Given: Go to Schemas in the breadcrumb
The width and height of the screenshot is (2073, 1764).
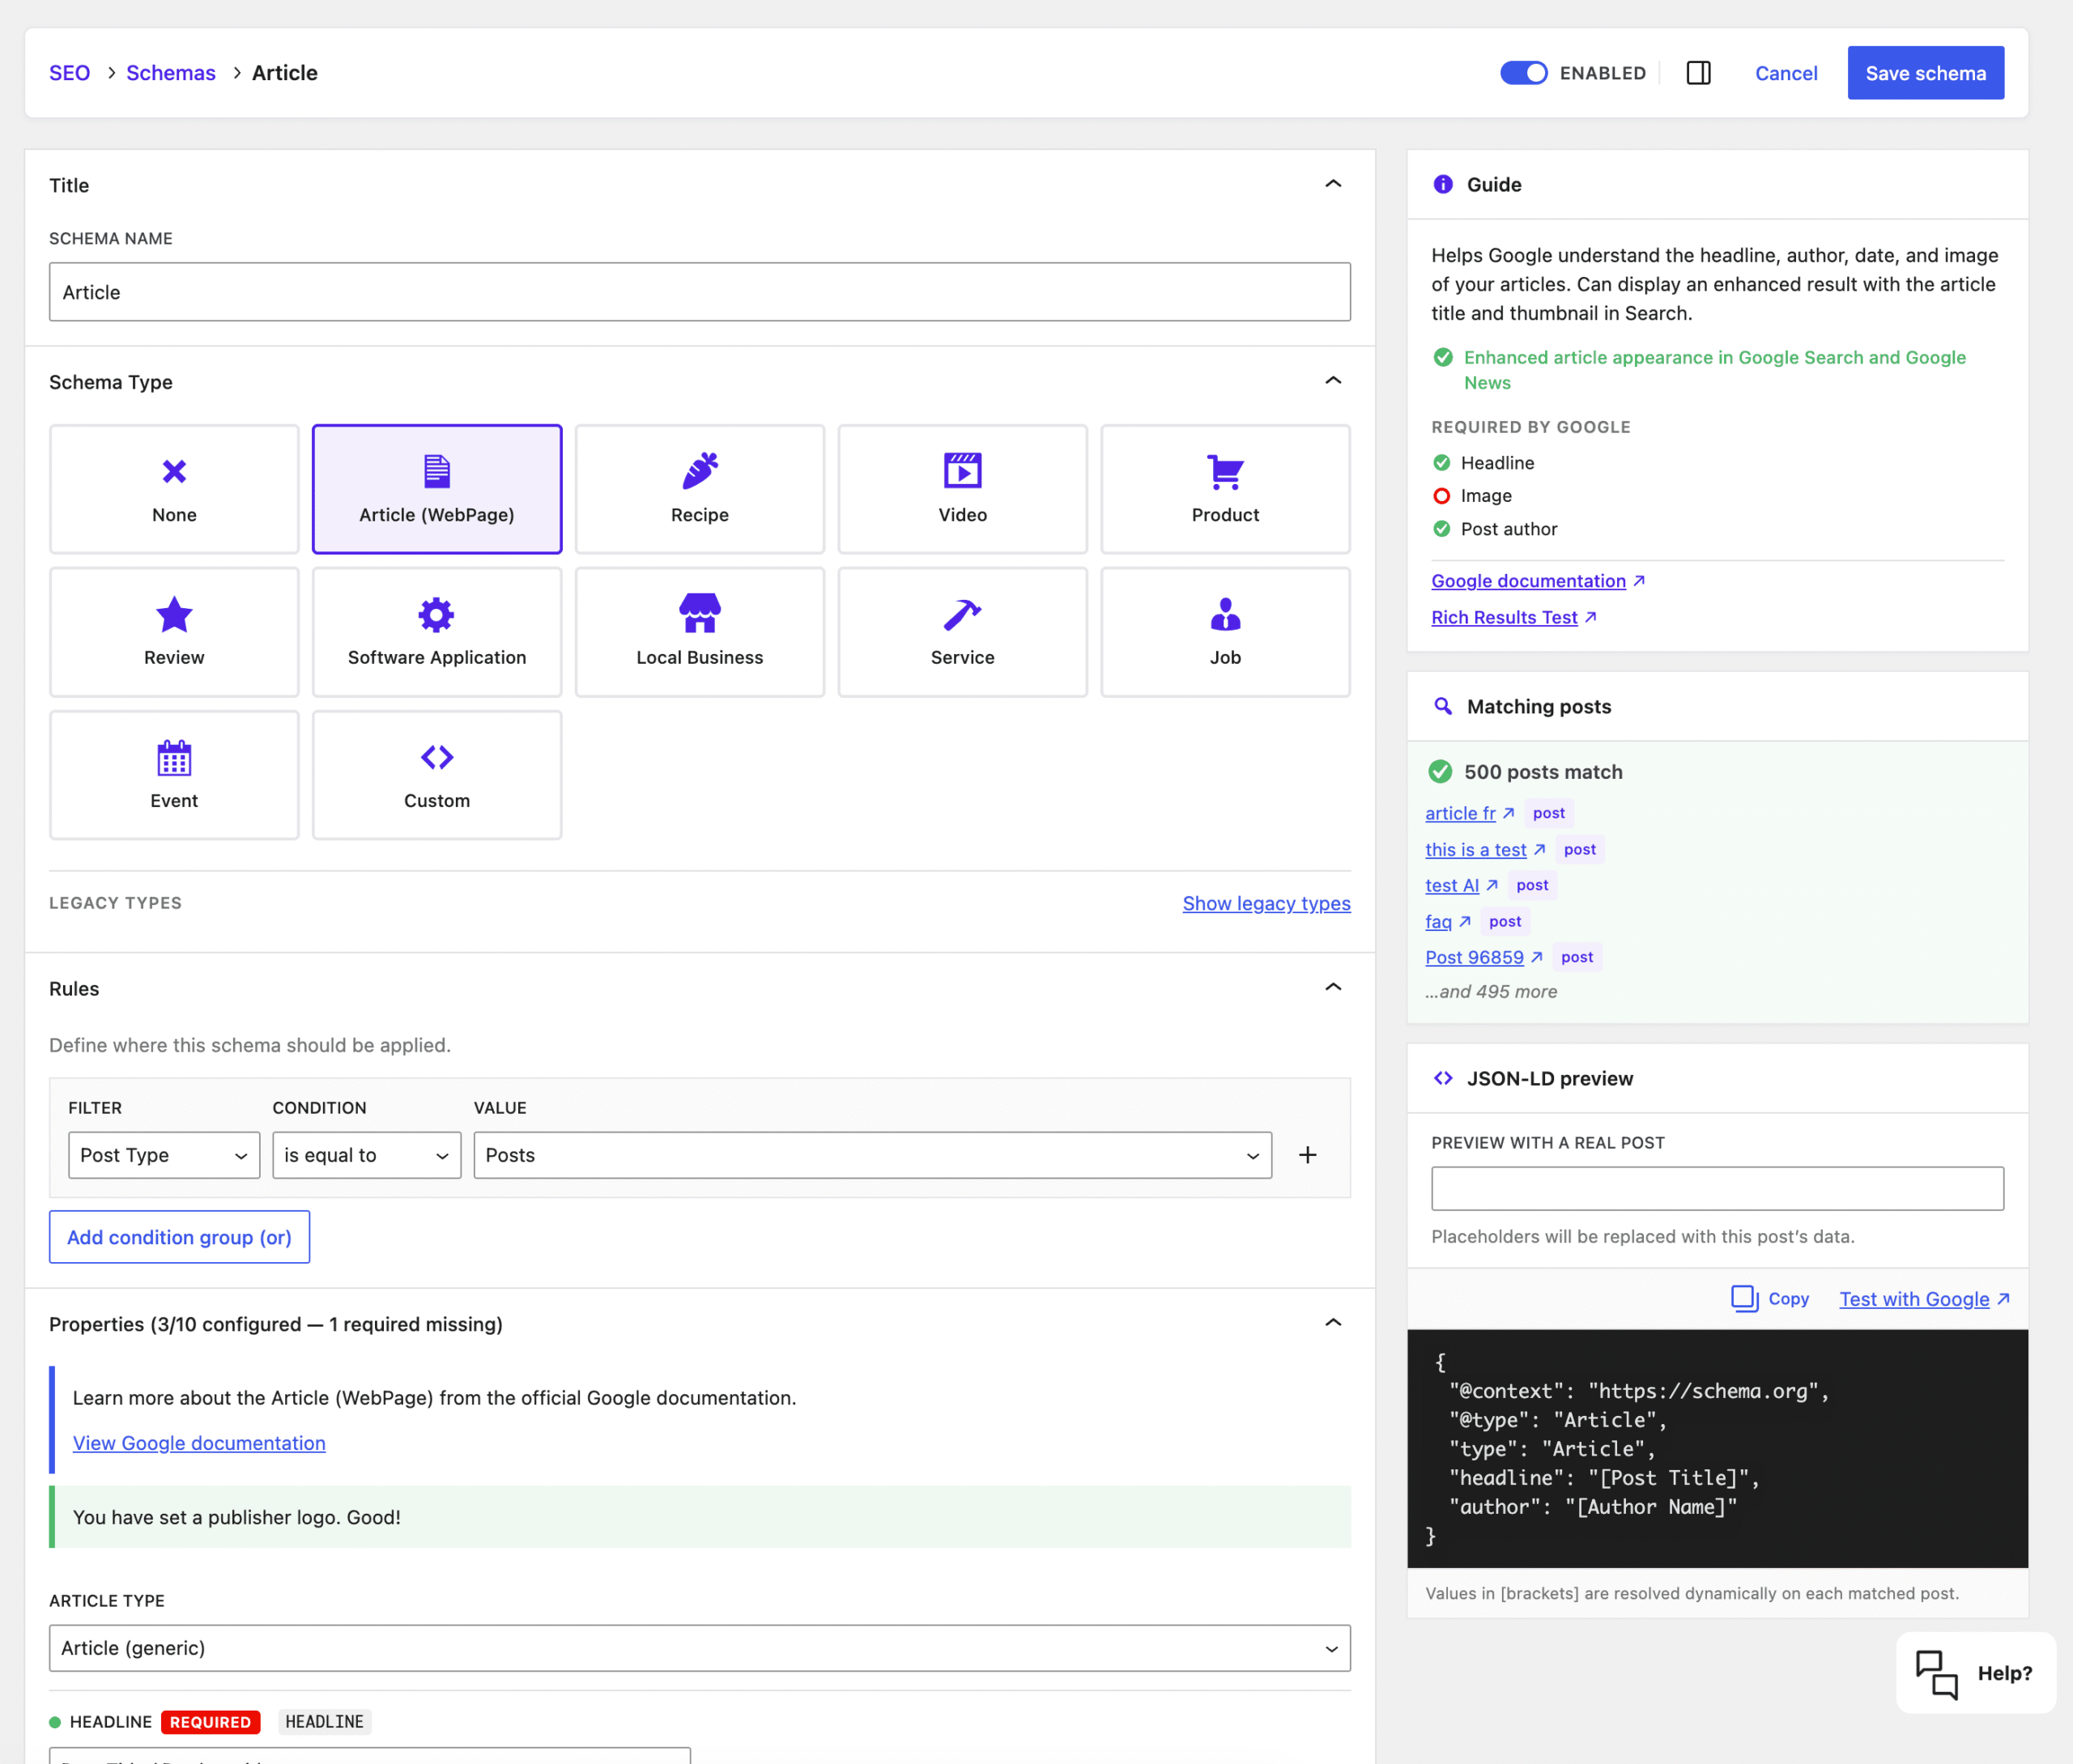Looking at the screenshot, I should coord(171,73).
